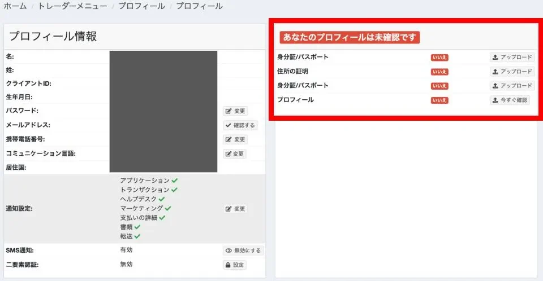Click the いいえ badge for 住所の証明
543x281 pixels.
tap(439, 72)
